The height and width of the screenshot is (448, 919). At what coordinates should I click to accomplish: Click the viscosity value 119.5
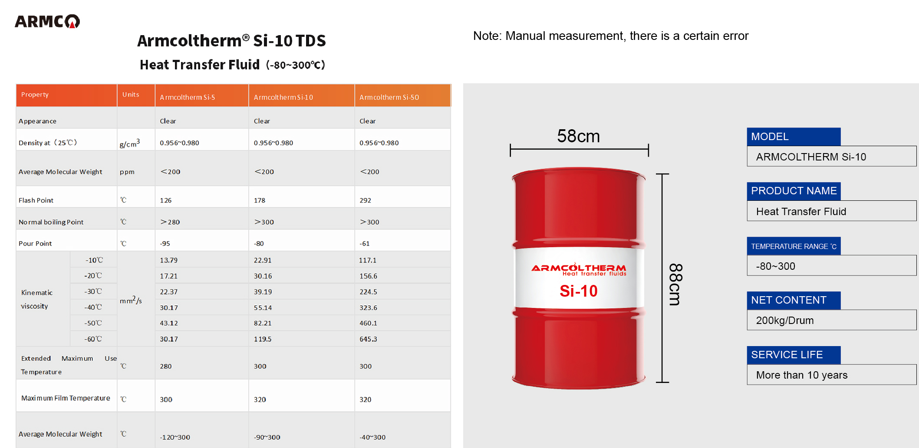pos(263,339)
